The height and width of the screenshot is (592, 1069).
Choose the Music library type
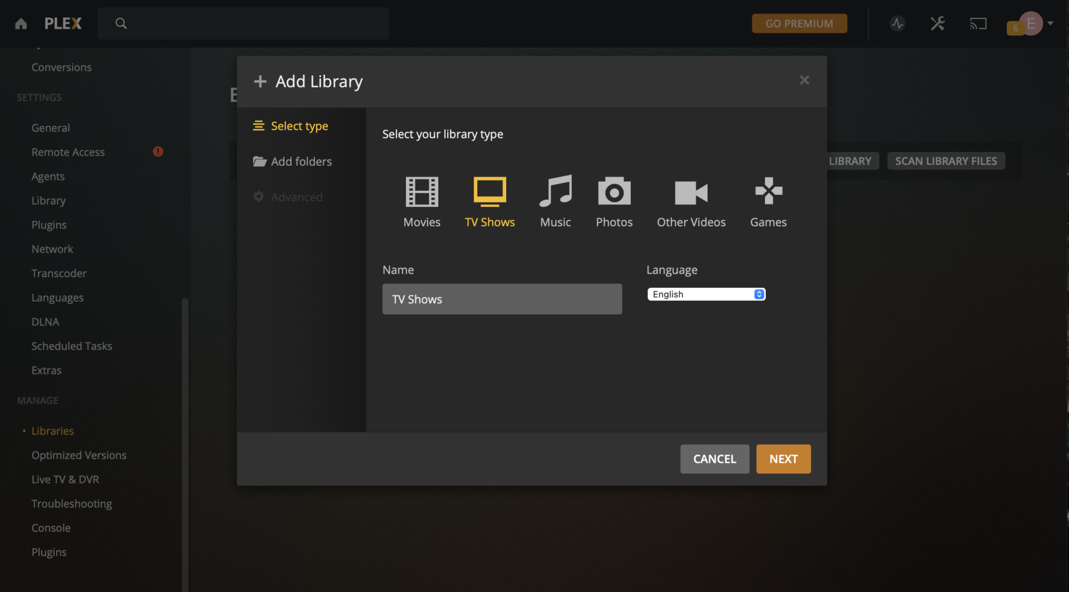pos(555,192)
